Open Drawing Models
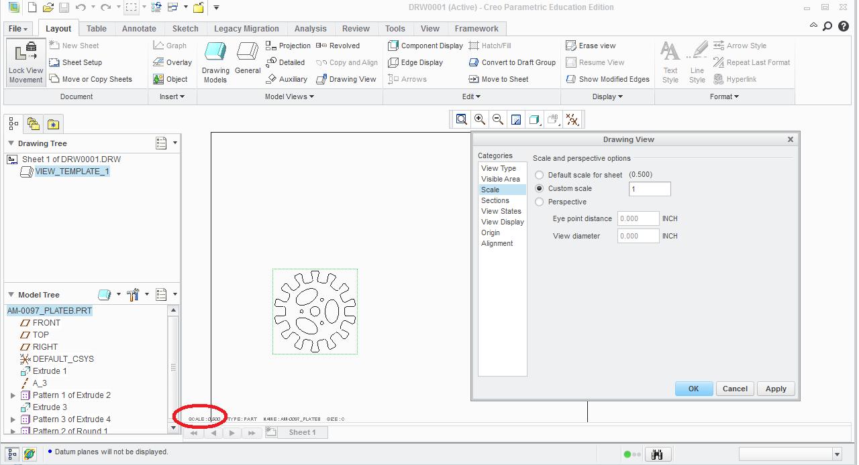 click(x=215, y=62)
